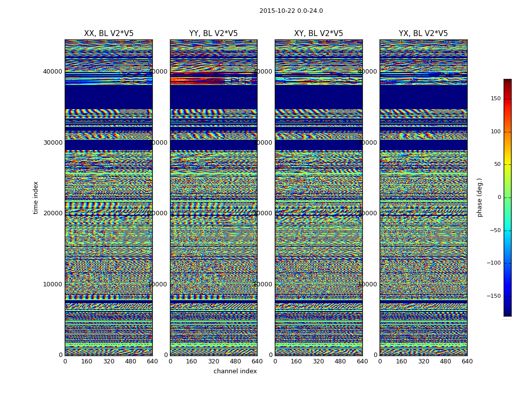Click the colorbar tick label "150"
Screen dimensions: 519x395
(496, 98)
